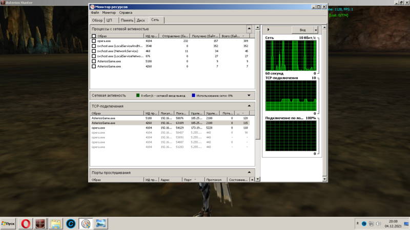
Task: Click main panel vertical scrollbar down arrow
Action: point(258,179)
